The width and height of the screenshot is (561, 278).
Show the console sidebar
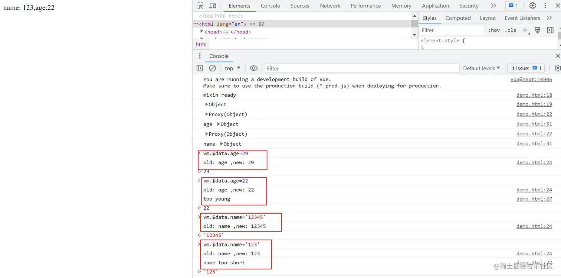[200, 68]
